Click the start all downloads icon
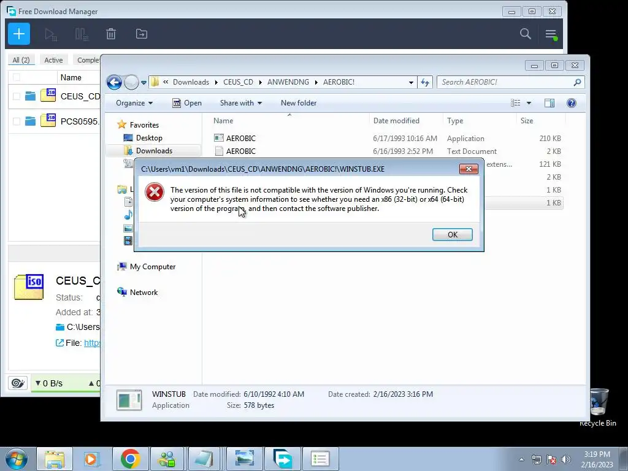 pyautogui.click(x=51, y=34)
